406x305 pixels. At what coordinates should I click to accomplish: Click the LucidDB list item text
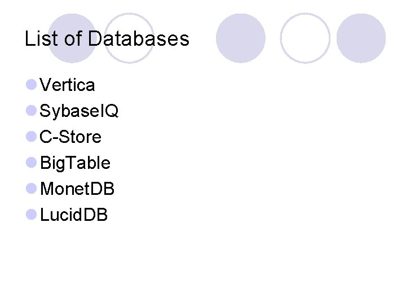pos(74,215)
